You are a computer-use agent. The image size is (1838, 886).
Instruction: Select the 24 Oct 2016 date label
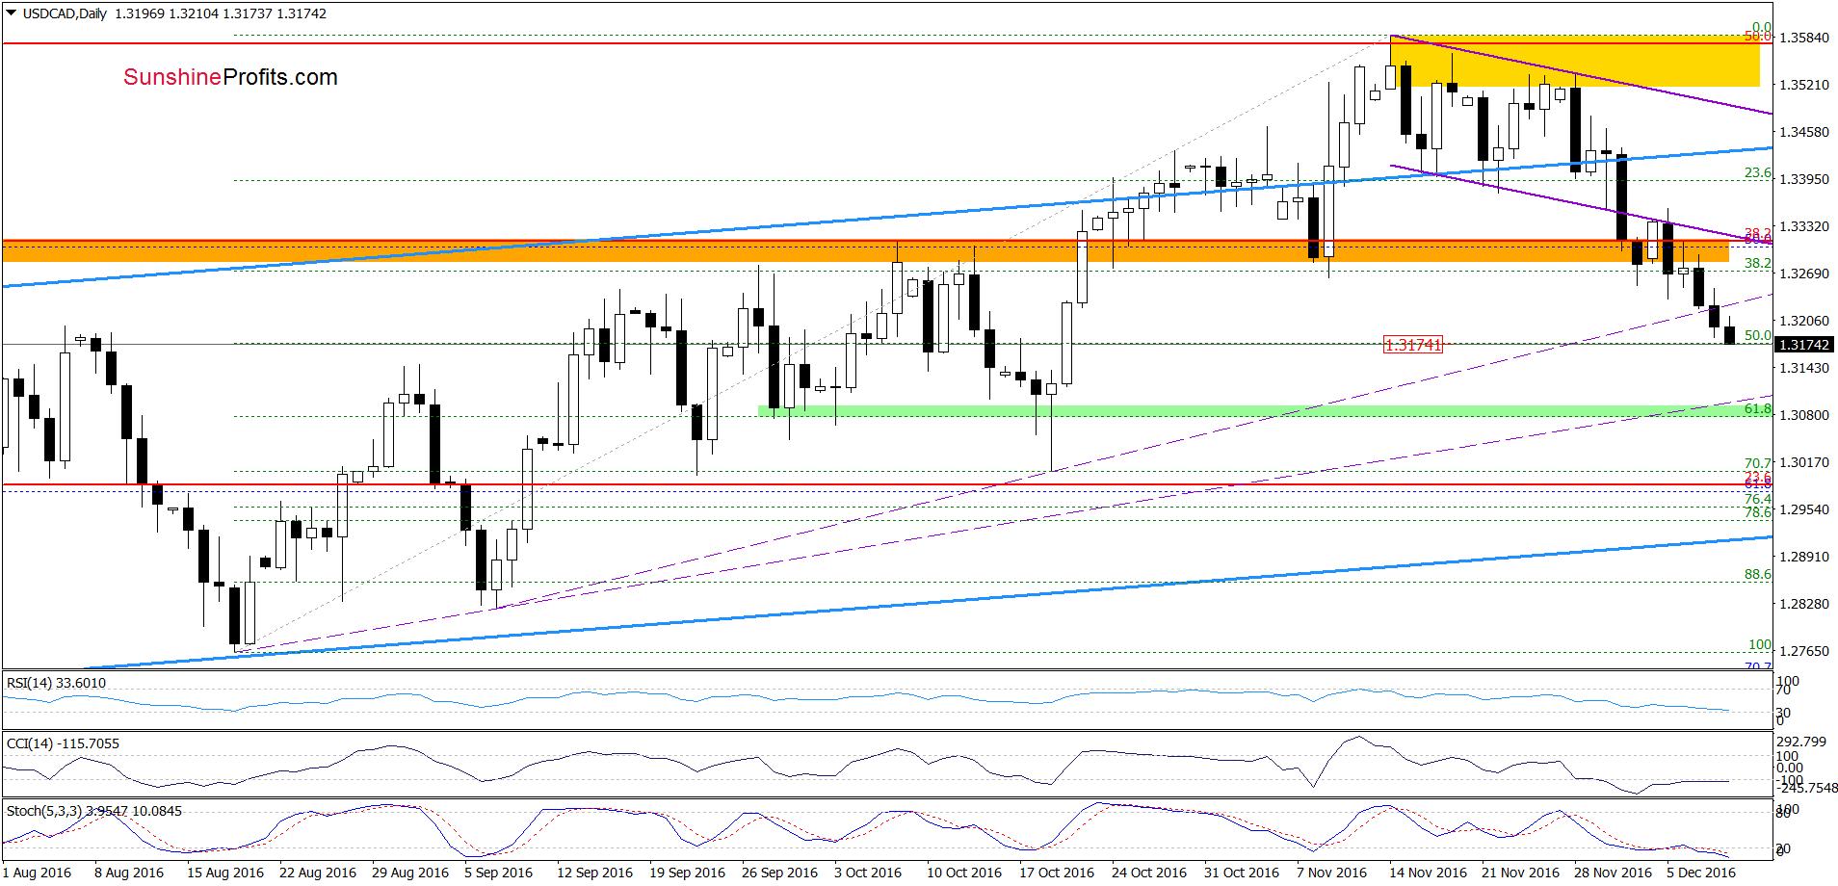coord(1149,873)
